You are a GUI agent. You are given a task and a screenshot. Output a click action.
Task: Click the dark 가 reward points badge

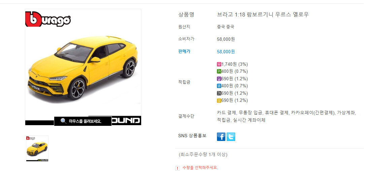(219, 93)
